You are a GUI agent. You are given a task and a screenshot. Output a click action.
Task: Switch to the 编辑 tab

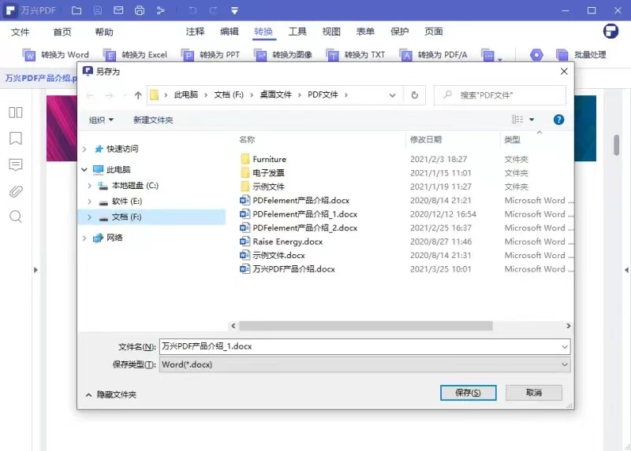[x=230, y=31]
